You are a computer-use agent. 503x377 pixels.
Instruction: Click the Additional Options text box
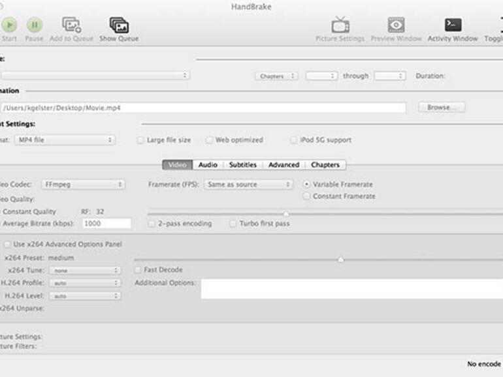(x=351, y=289)
